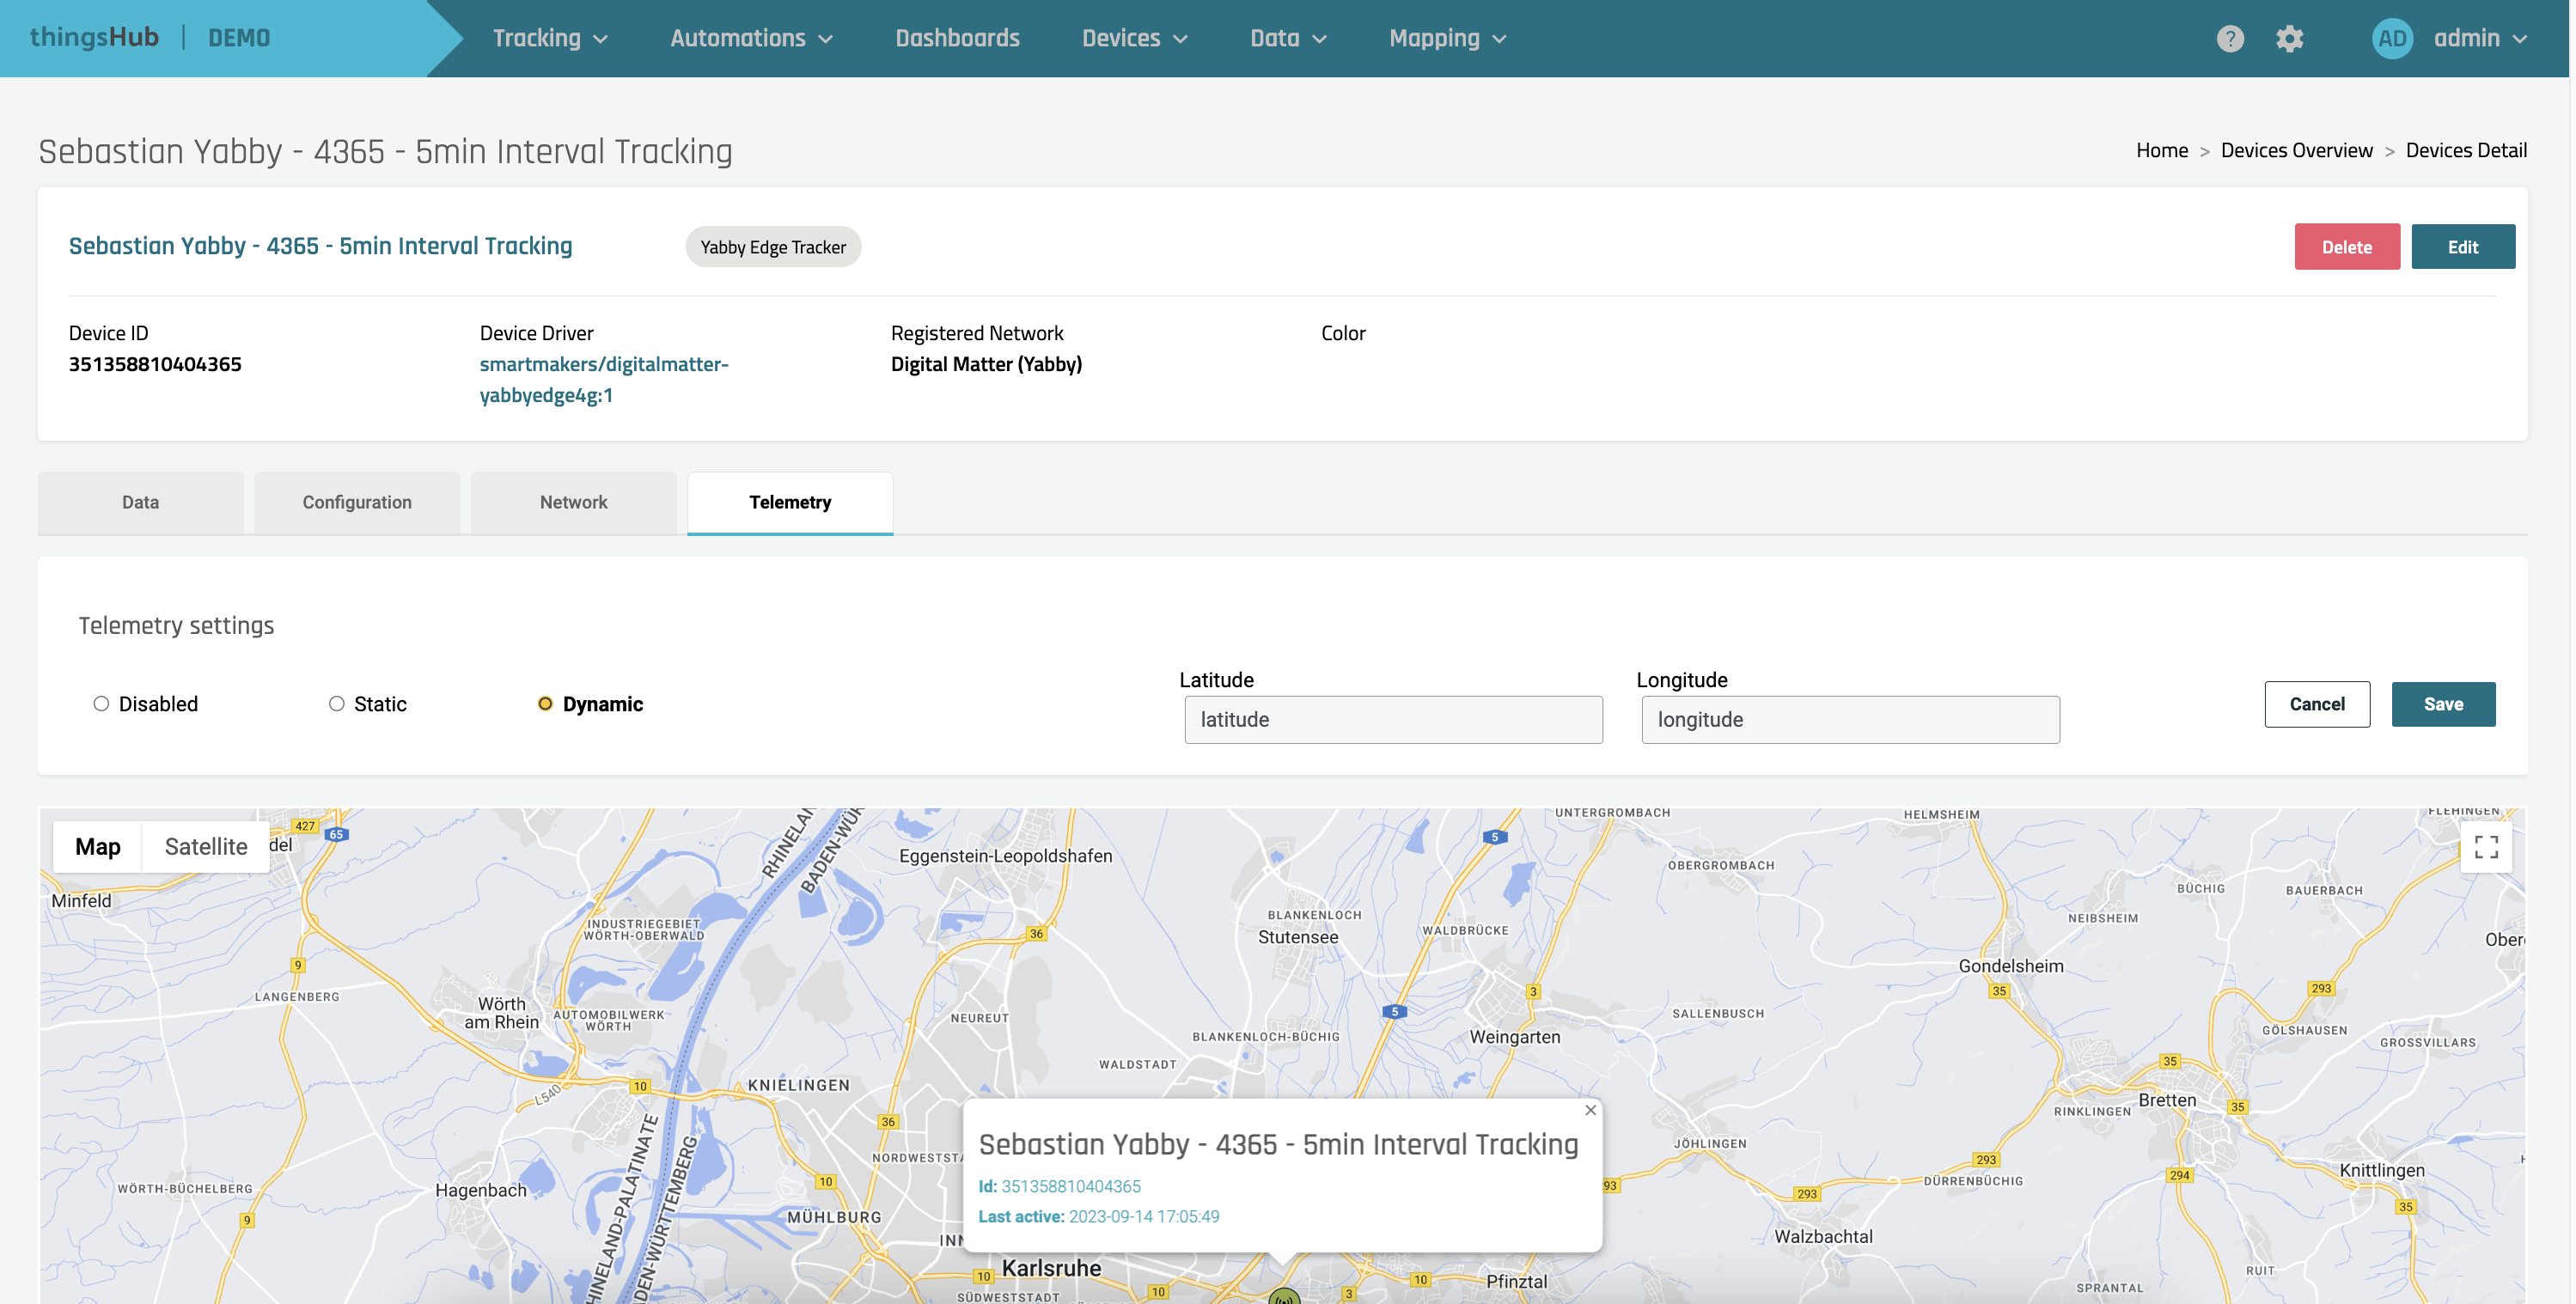Click the help question mark icon
This screenshot has width=2576, height=1304.
(2229, 39)
